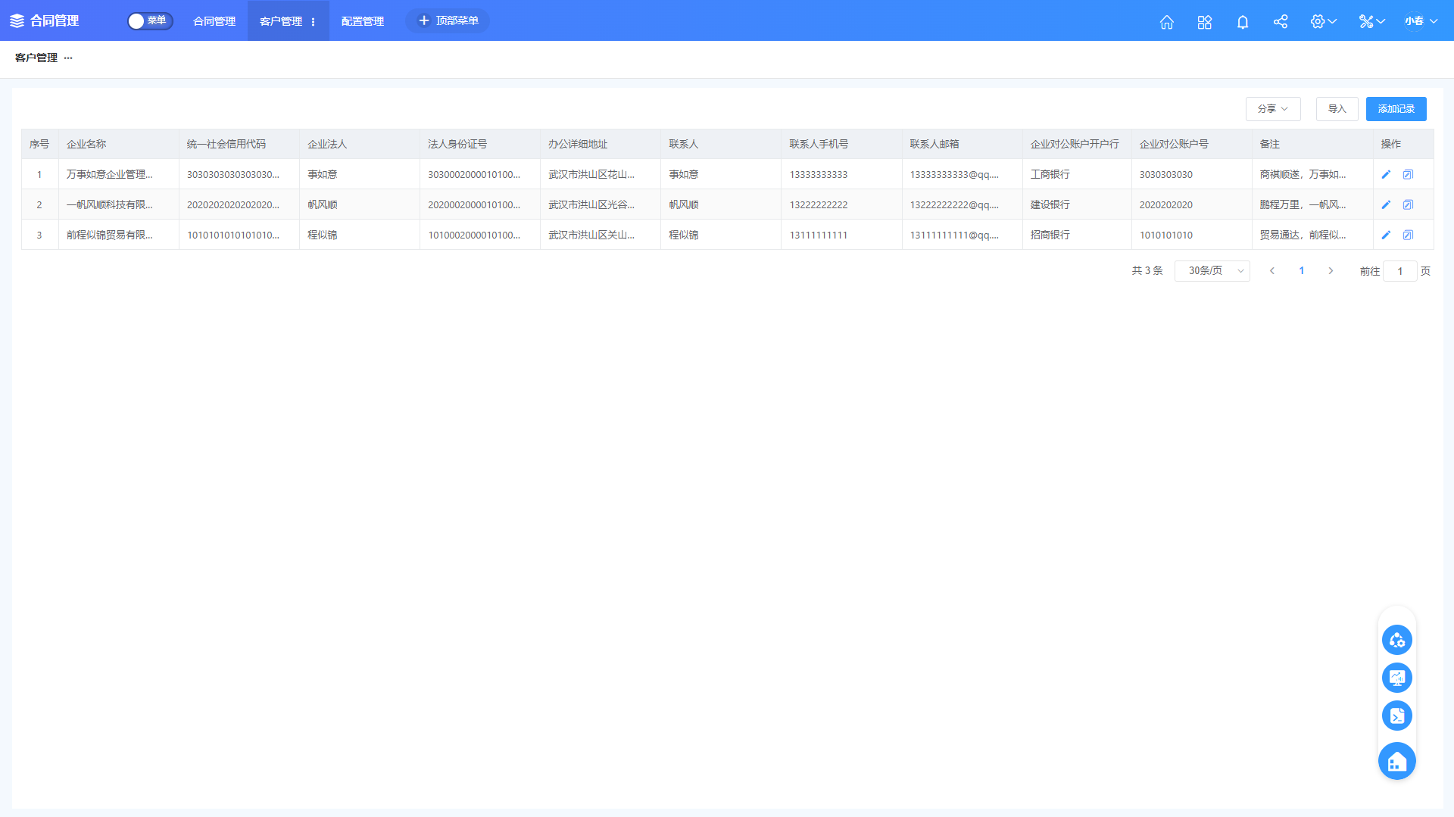
Task: Switch to the 配置管理 tab
Action: 363,21
